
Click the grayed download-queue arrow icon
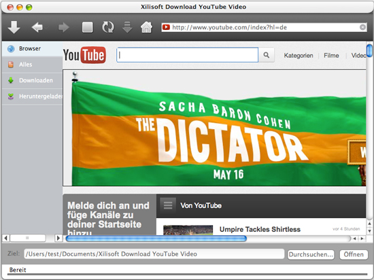(127, 27)
